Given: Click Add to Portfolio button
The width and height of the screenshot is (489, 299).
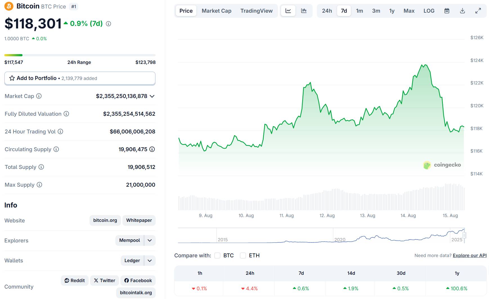Looking at the screenshot, I should (x=80, y=78).
